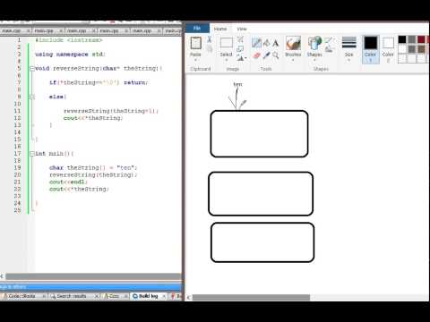This screenshot has width=430, height=322.
Task: Select the Color picker eyedropper tool
Action: 266,55
